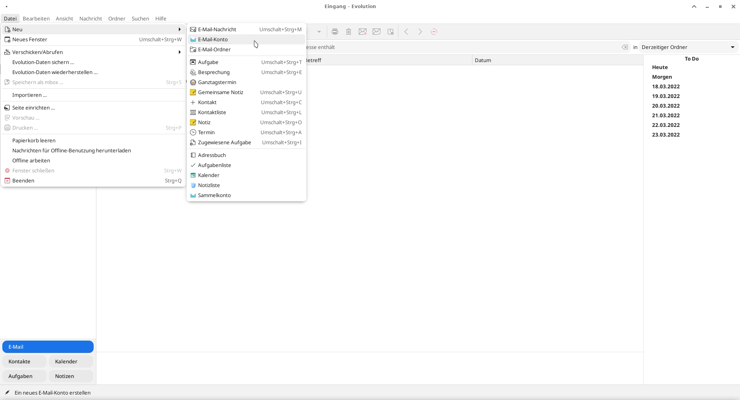Click the window roll-up caret in title bar
Viewport: 740px width, 400px height.
(694, 7)
